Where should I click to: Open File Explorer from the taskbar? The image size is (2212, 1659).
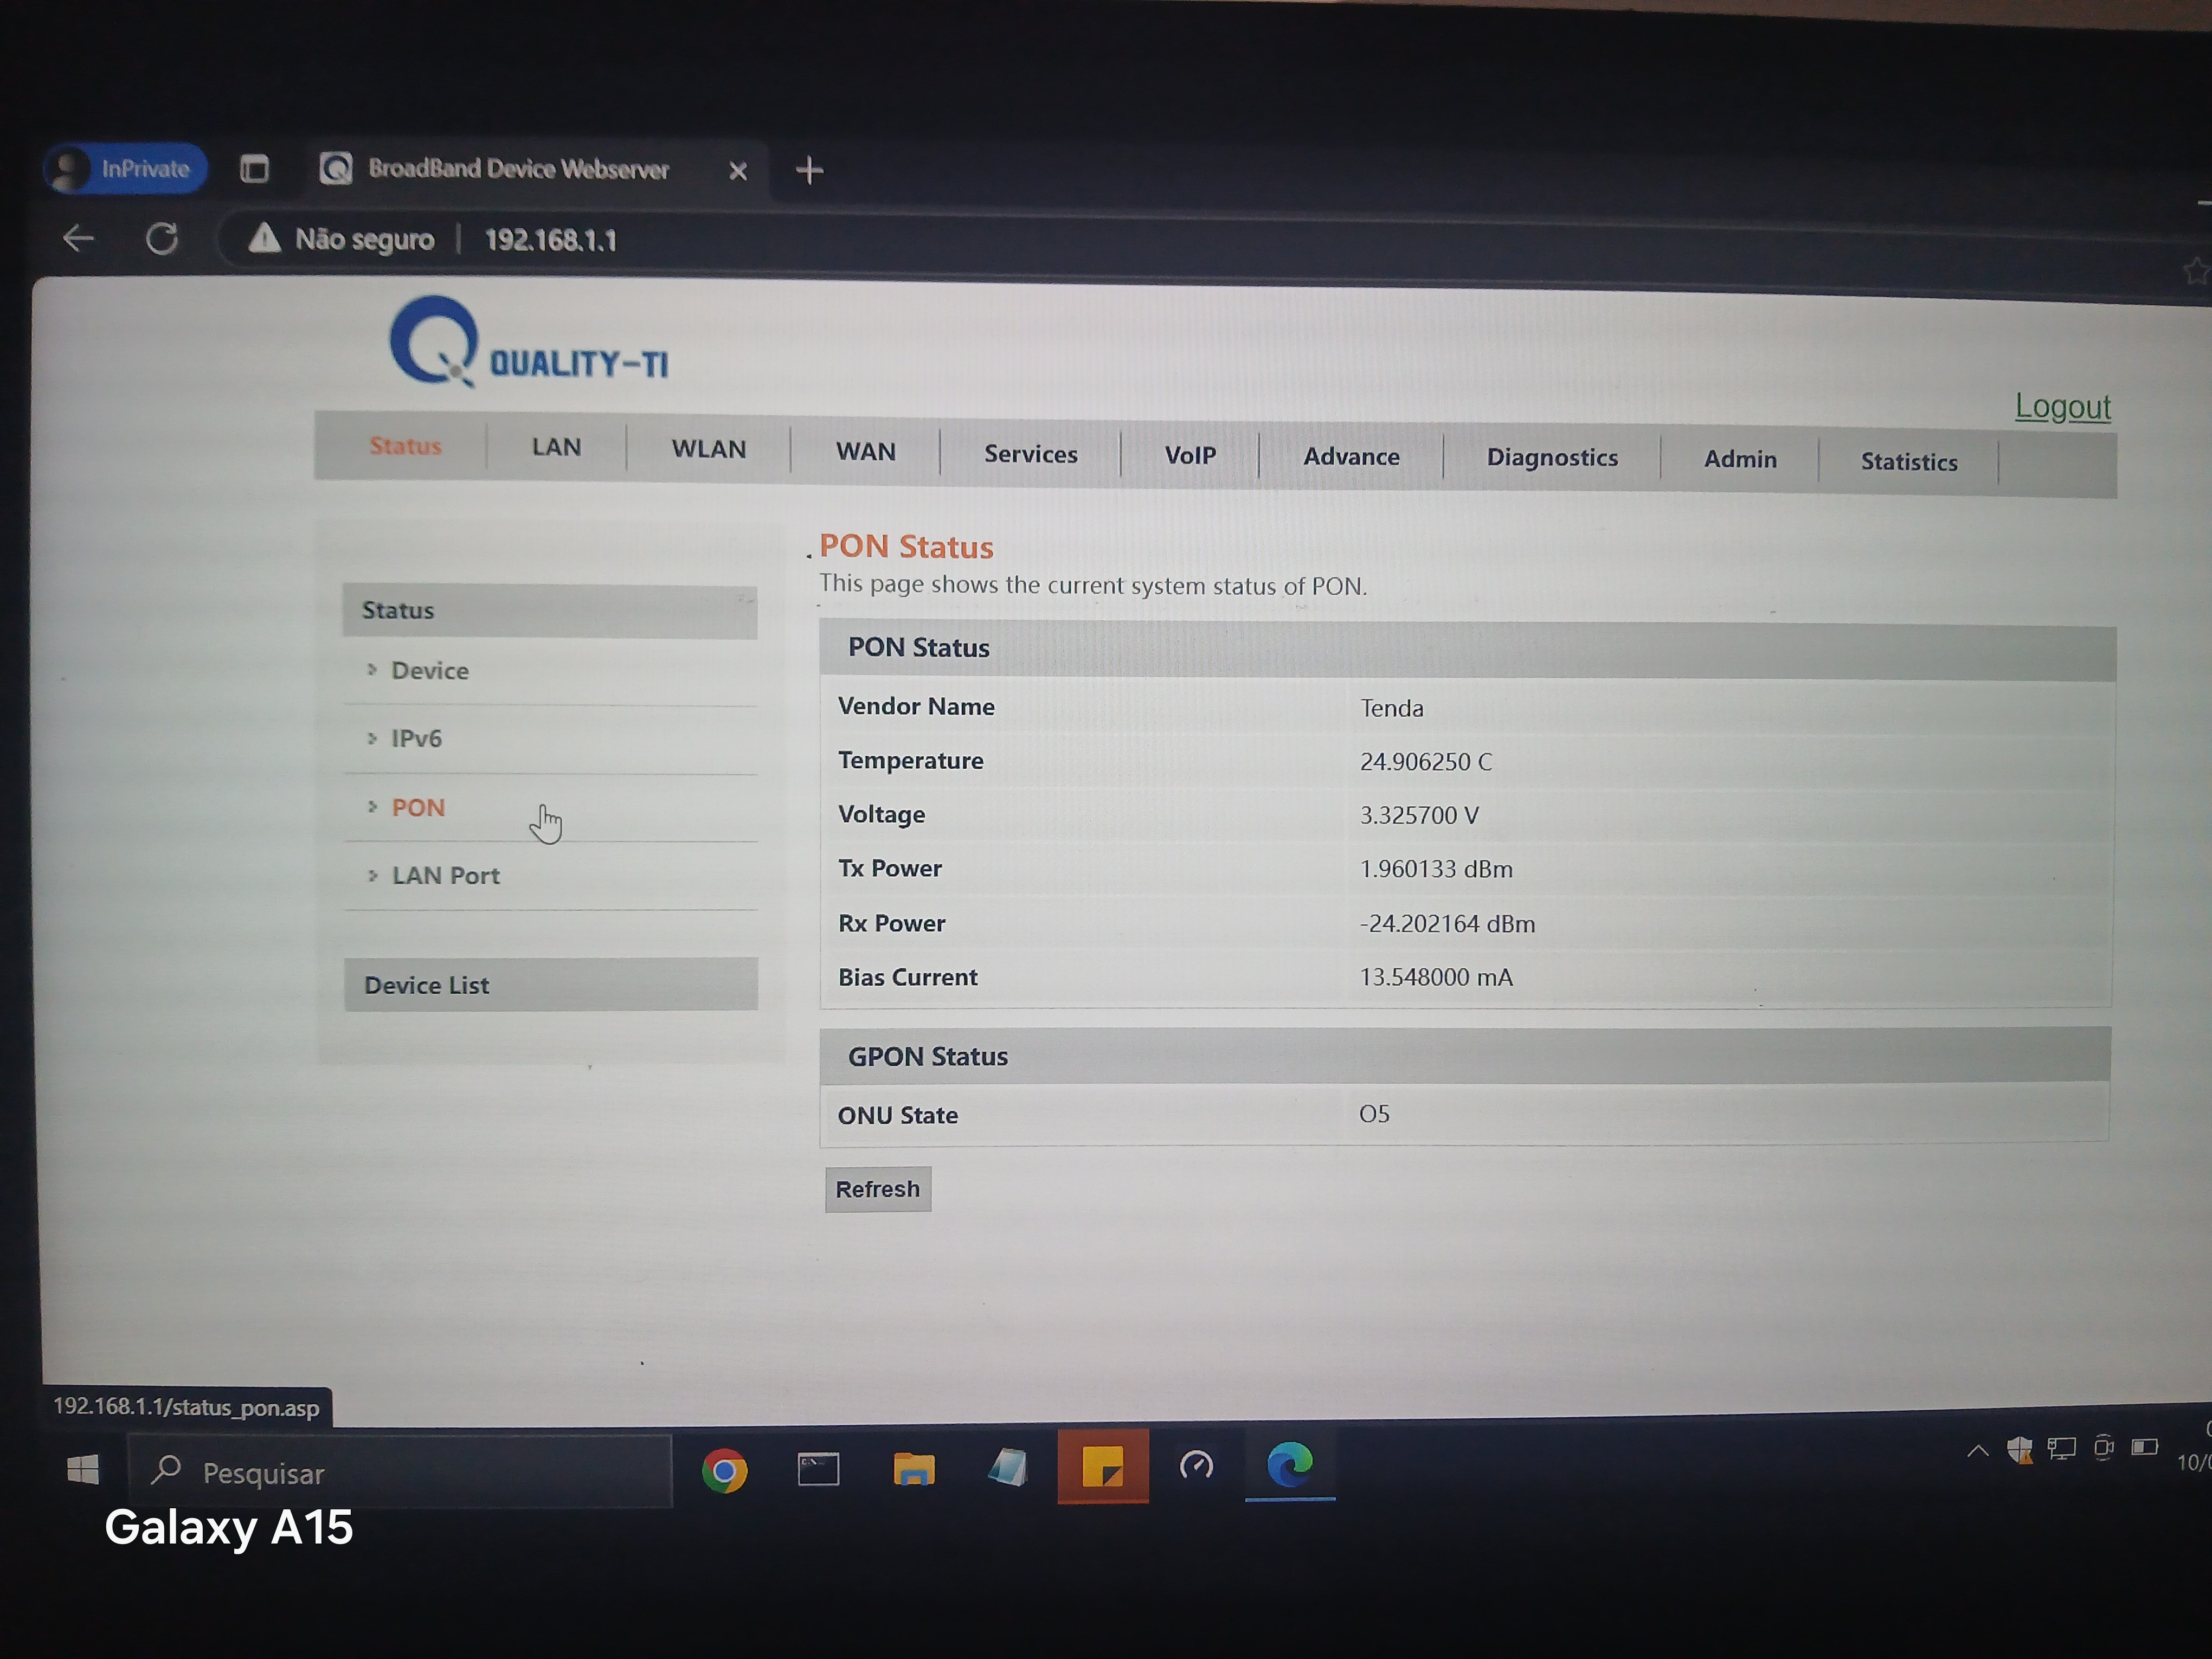pyautogui.click(x=913, y=1469)
